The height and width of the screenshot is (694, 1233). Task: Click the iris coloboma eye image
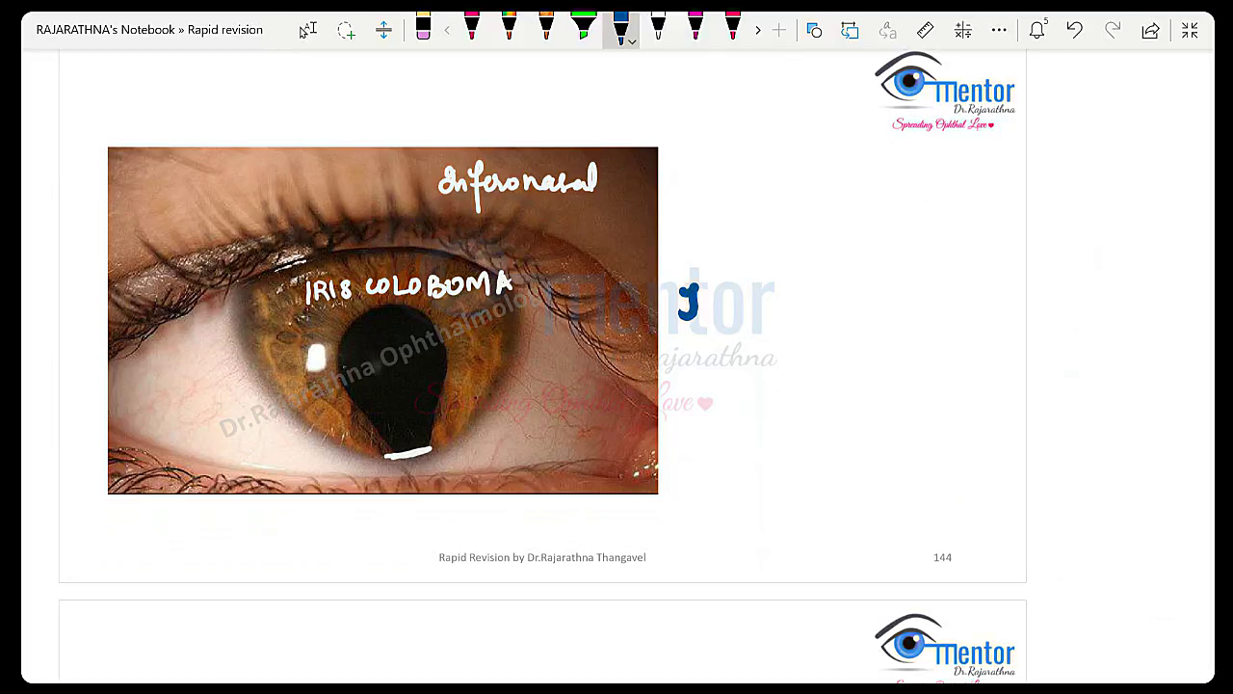point(382,320)
